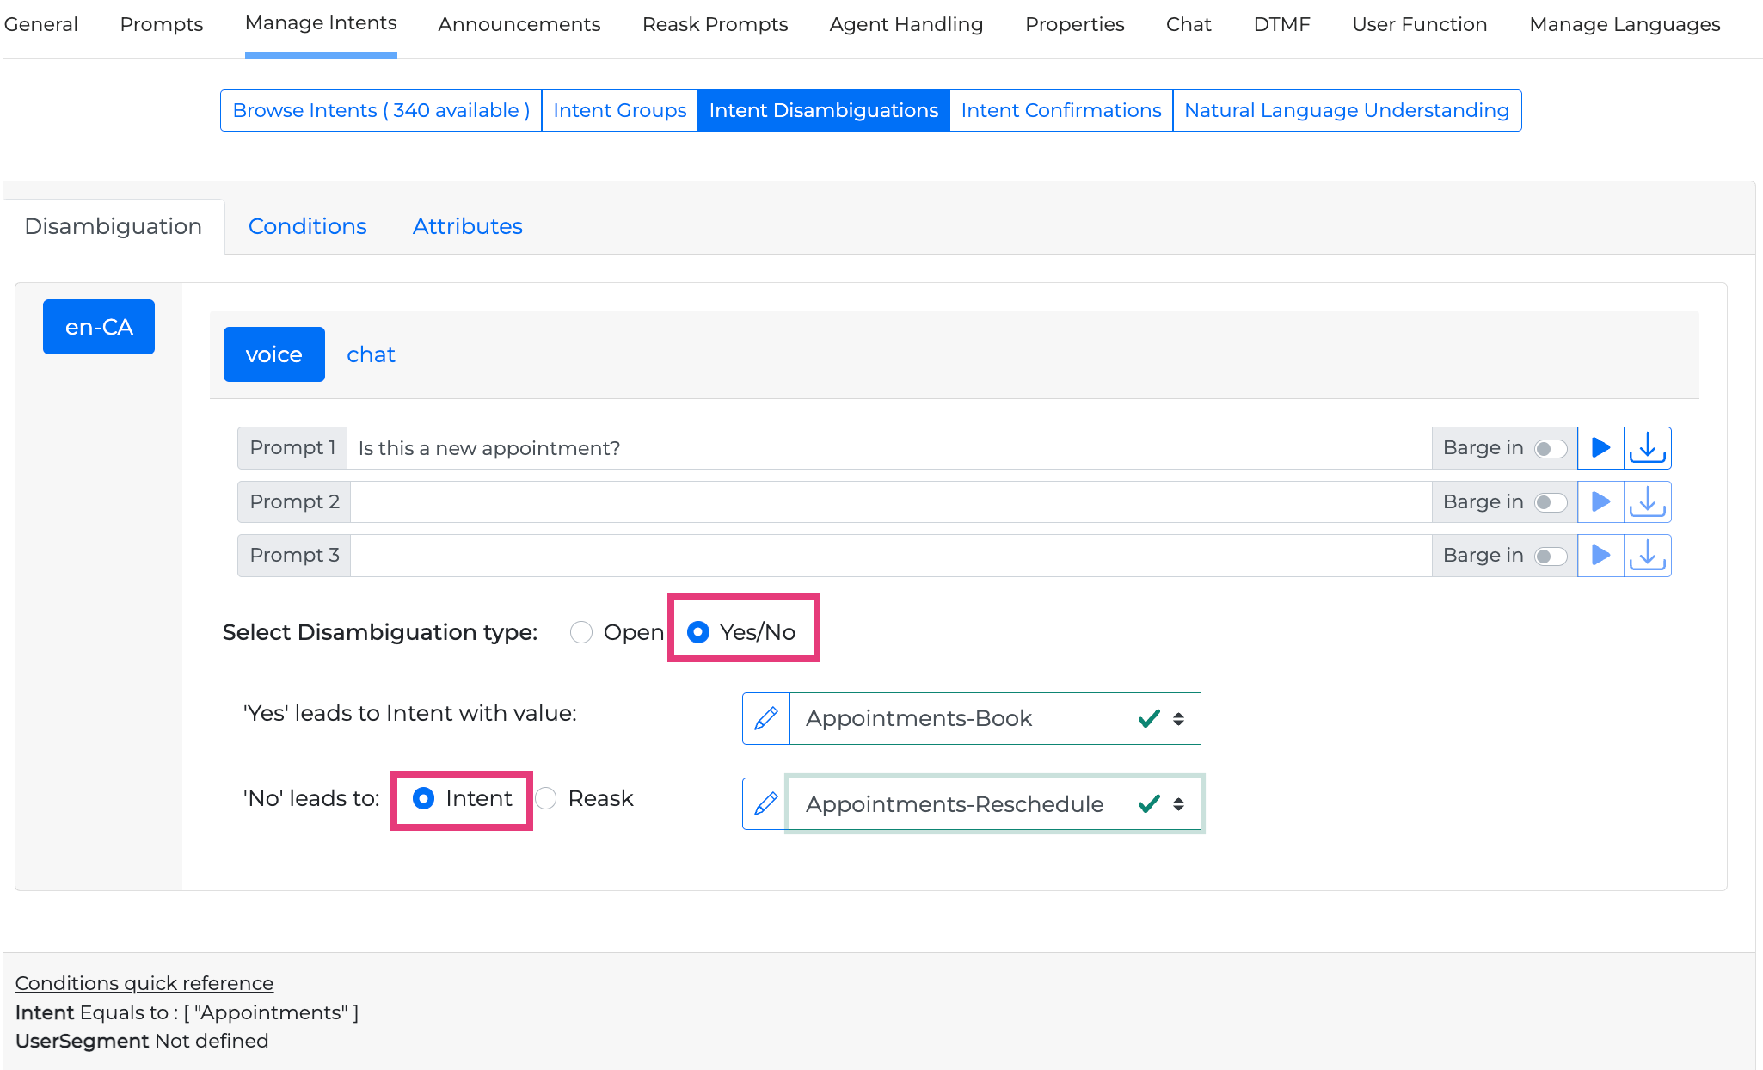Select Open disambiguation type
Screen dimensions: 1763x1070
[x=581, y=632]
